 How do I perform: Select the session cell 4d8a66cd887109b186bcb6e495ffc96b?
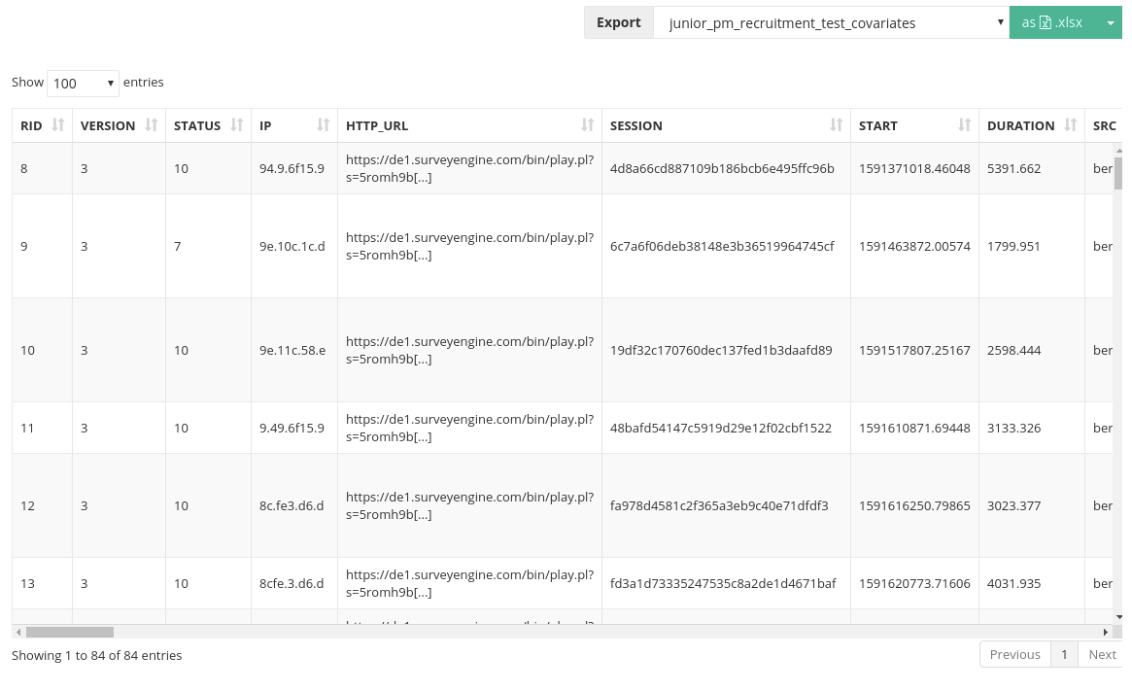(x=722, y=168)
